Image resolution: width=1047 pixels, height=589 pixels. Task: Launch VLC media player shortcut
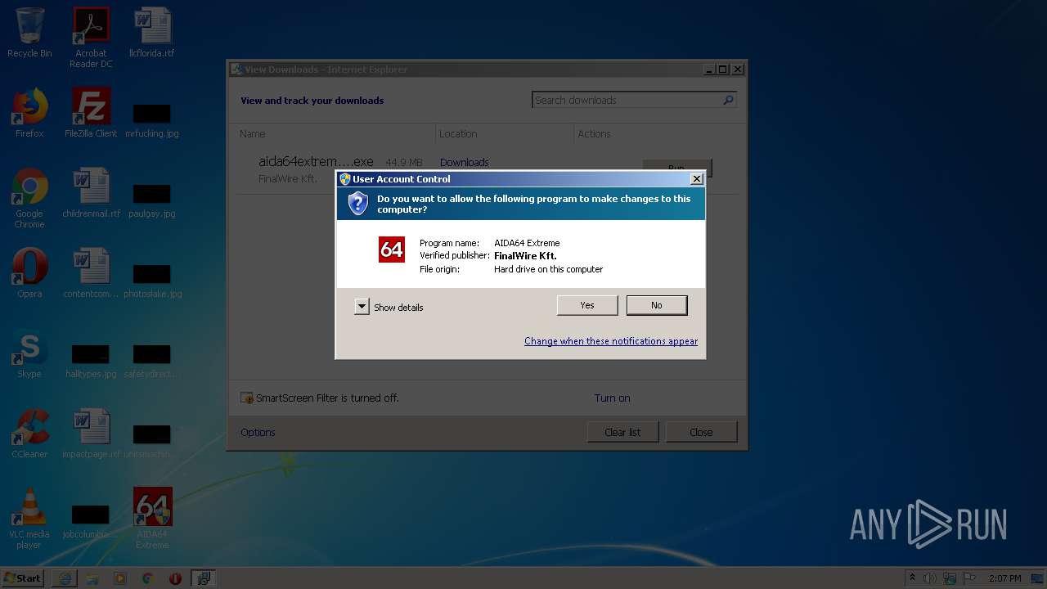pyautogui.click(x=29, y=519)
